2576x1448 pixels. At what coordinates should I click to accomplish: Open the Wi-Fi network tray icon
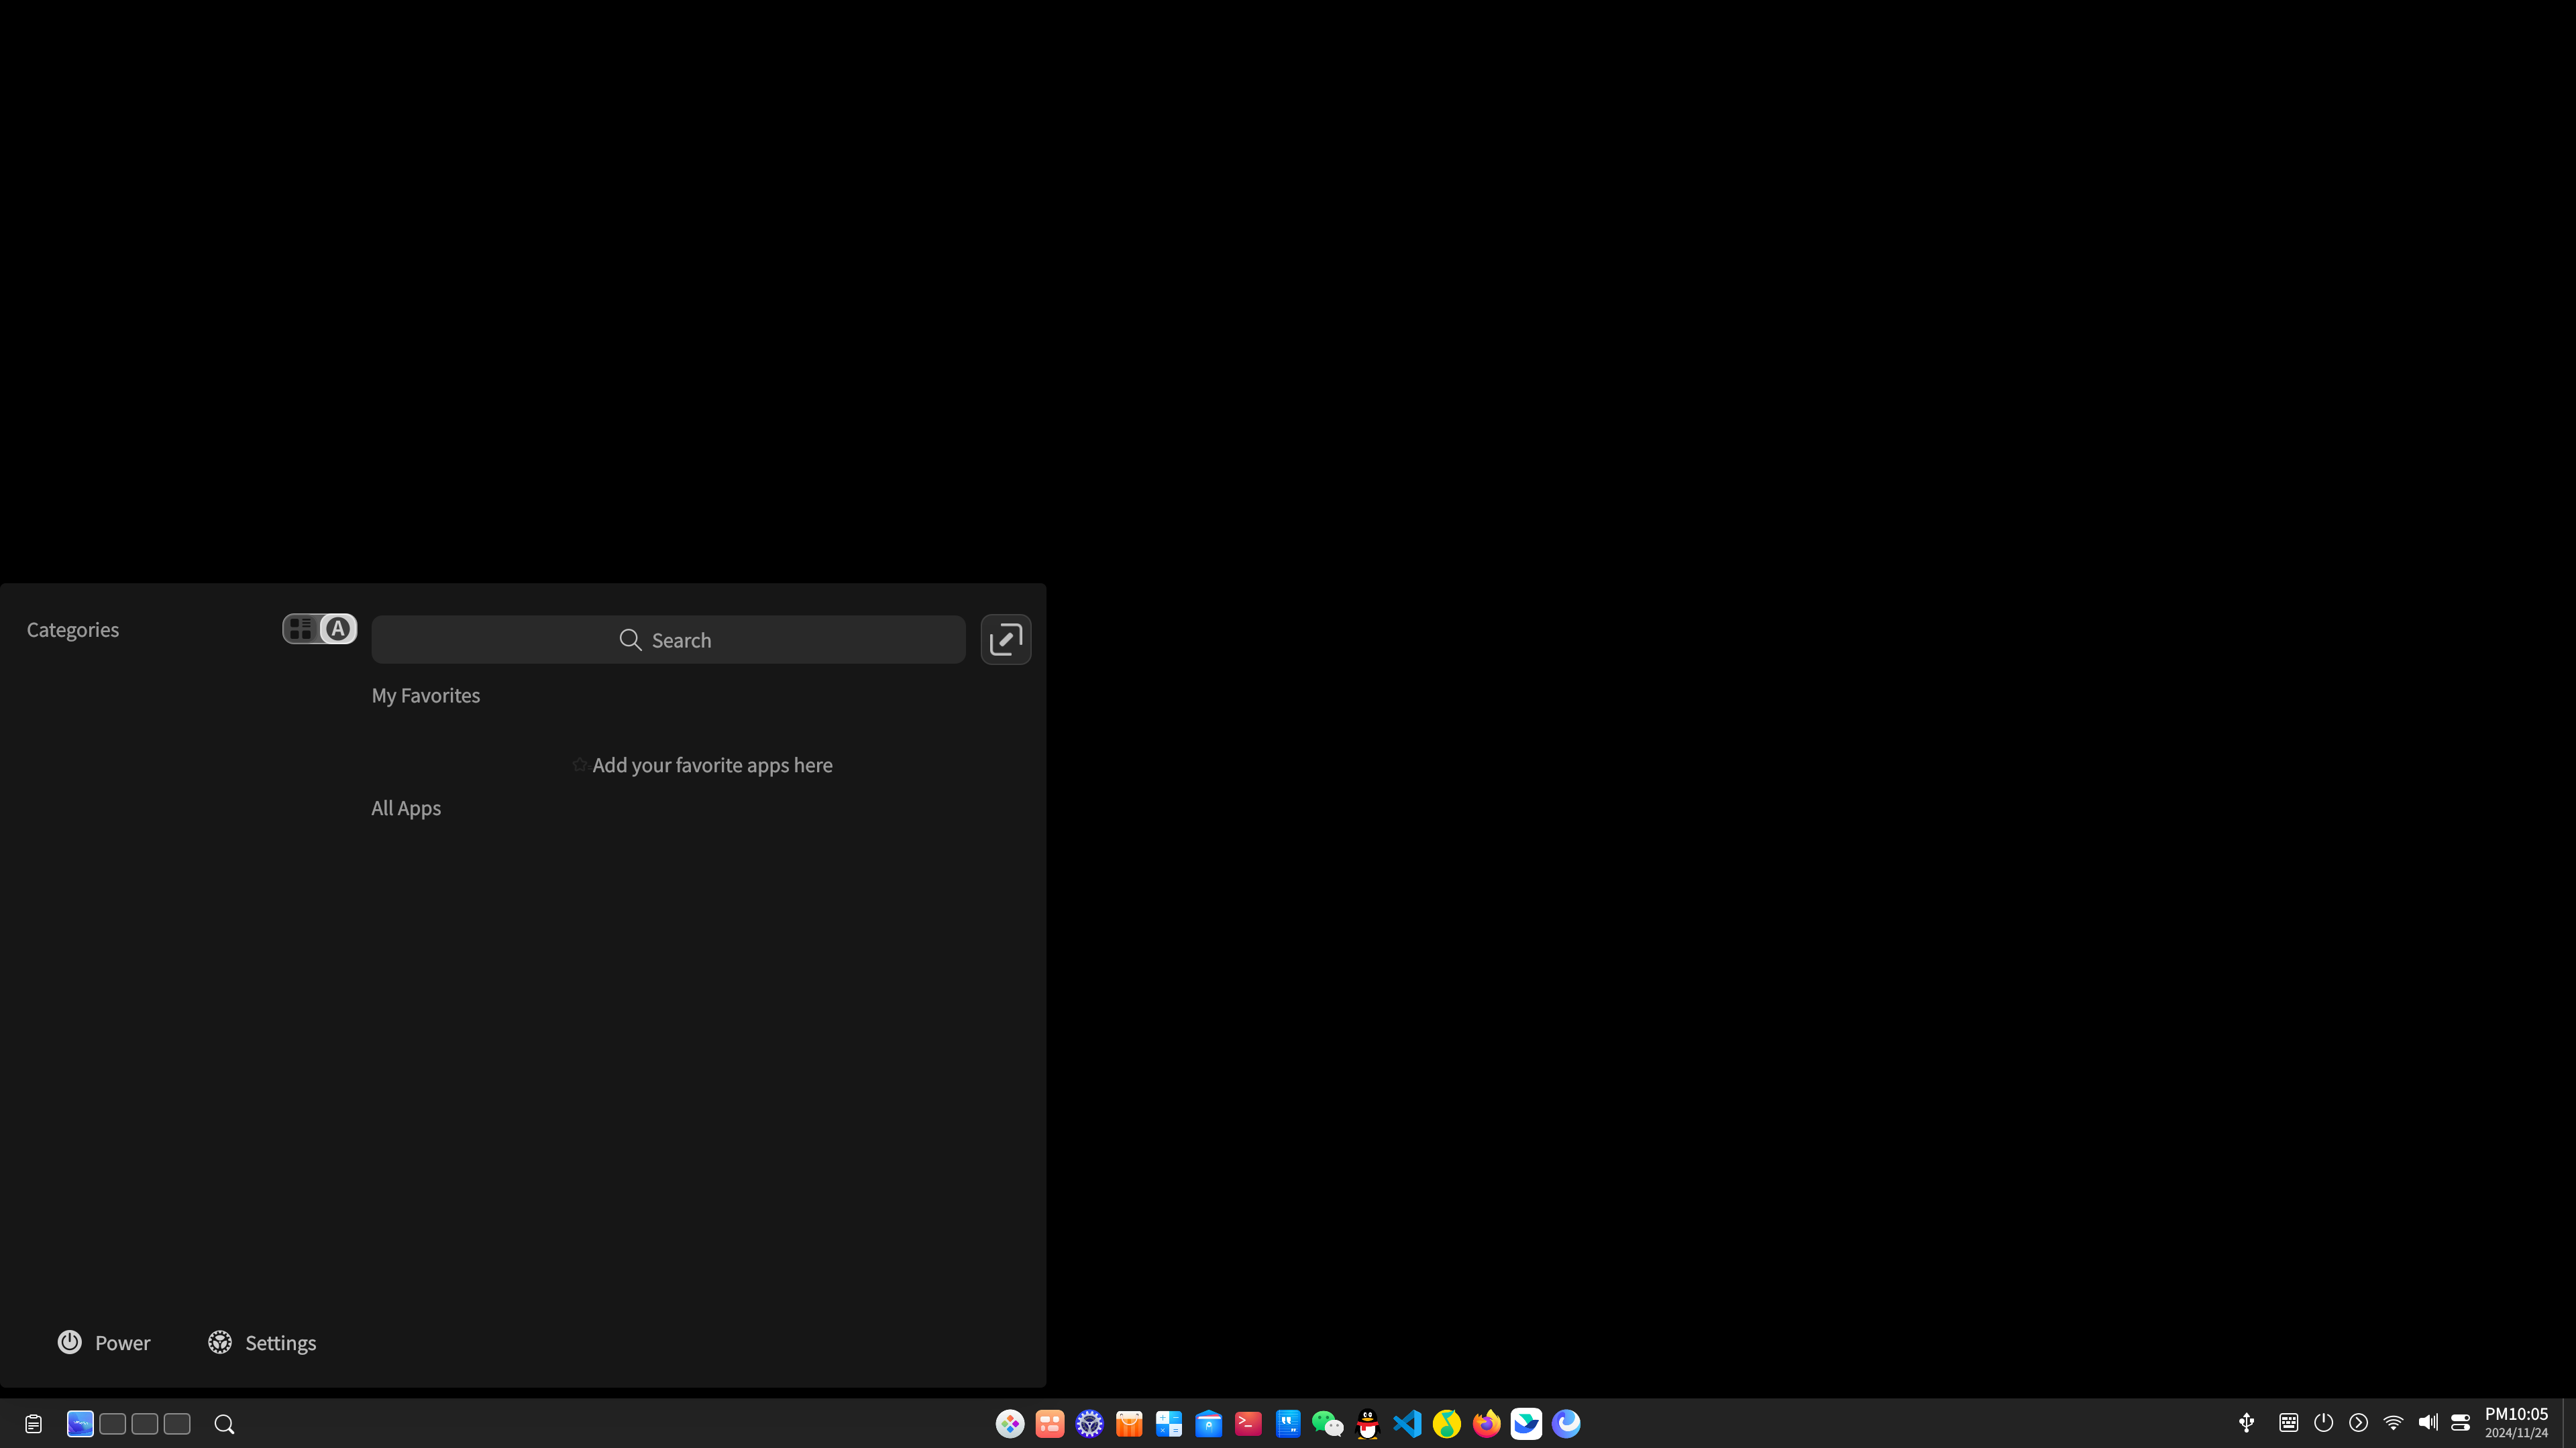(x=2393, y=1423)
